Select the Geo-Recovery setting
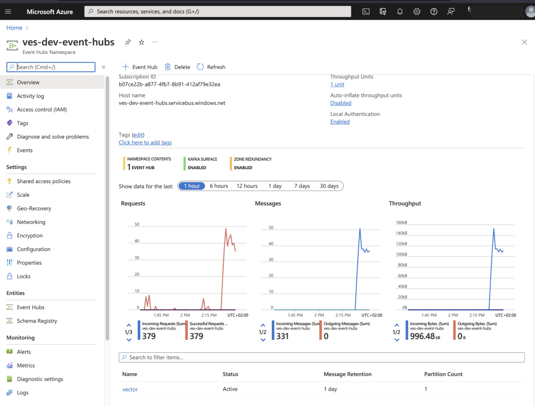 (34, 208)
